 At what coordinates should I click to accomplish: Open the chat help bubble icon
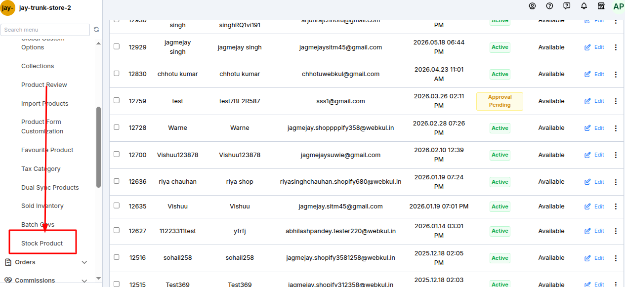coord(567,6)
